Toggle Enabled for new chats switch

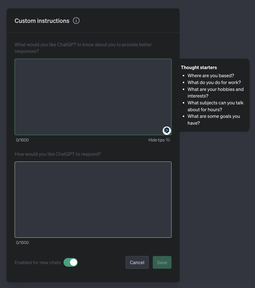(x=70, y=262)
